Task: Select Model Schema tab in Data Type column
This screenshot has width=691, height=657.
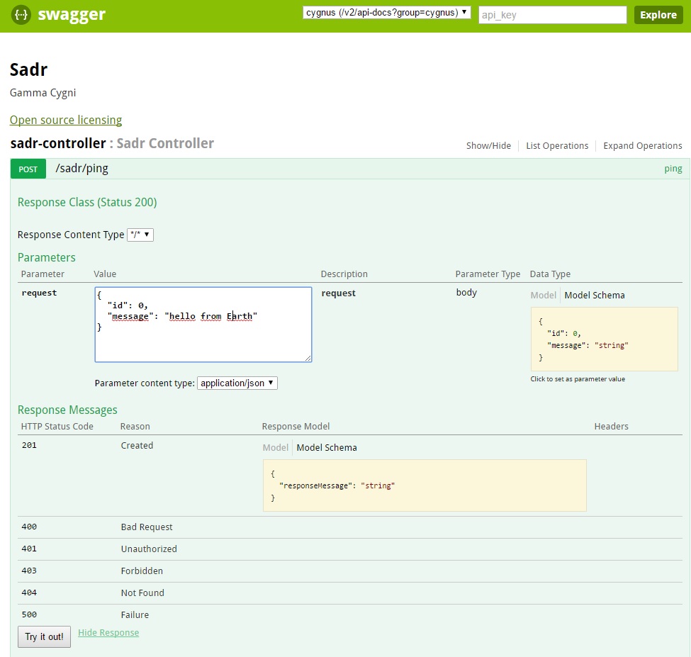Action: [594, 296]
